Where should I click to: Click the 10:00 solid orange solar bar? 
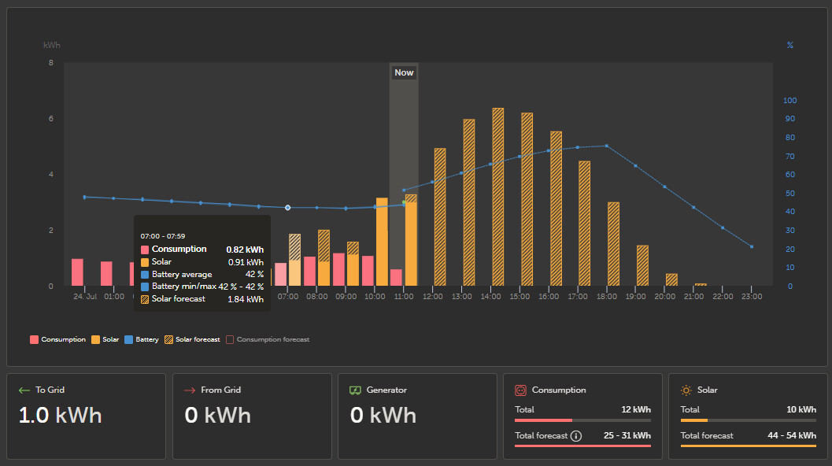(x=382, y=242)
